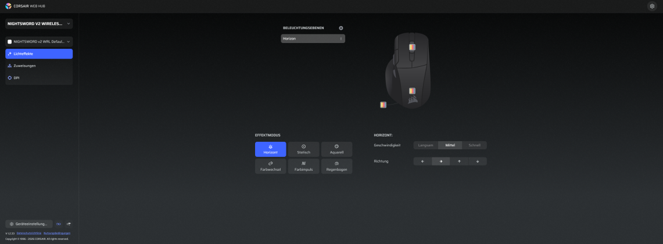Add a new Beleuchtungsebene with the plus icon
Screen dimensions: 663x244
(x=341, y=28)
